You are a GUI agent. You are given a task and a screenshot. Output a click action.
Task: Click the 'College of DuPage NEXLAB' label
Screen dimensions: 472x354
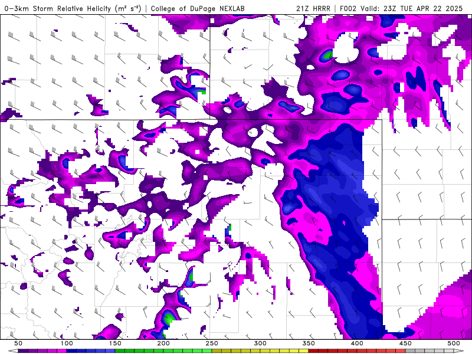click(198, 8)
